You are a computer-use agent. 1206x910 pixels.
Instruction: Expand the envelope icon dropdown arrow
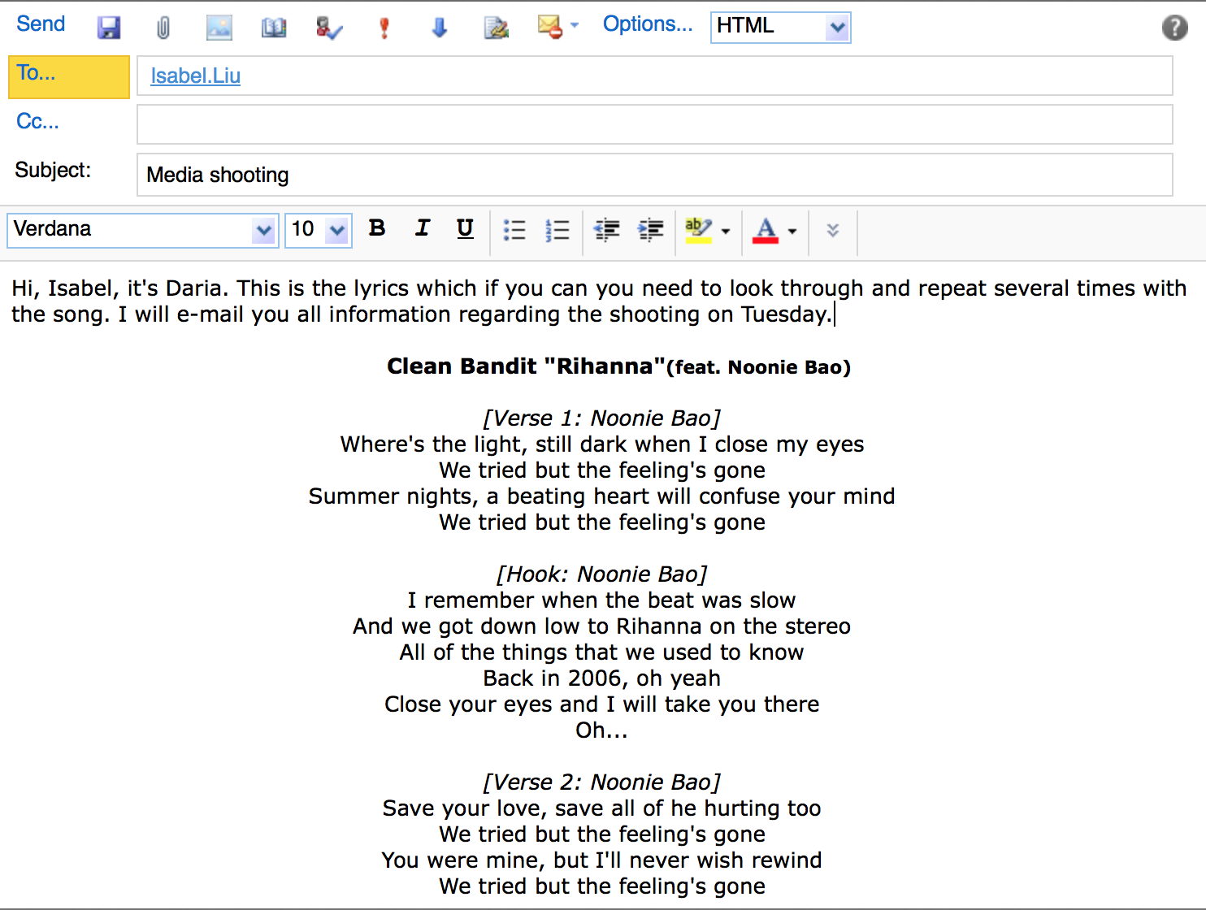[x=575, y=25]
